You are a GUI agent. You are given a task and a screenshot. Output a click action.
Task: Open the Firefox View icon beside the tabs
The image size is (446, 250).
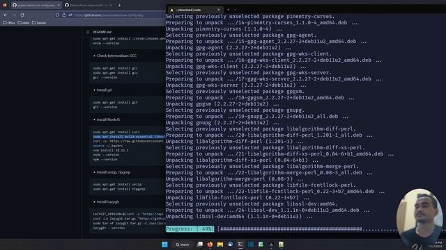click(x=4, y=5)
